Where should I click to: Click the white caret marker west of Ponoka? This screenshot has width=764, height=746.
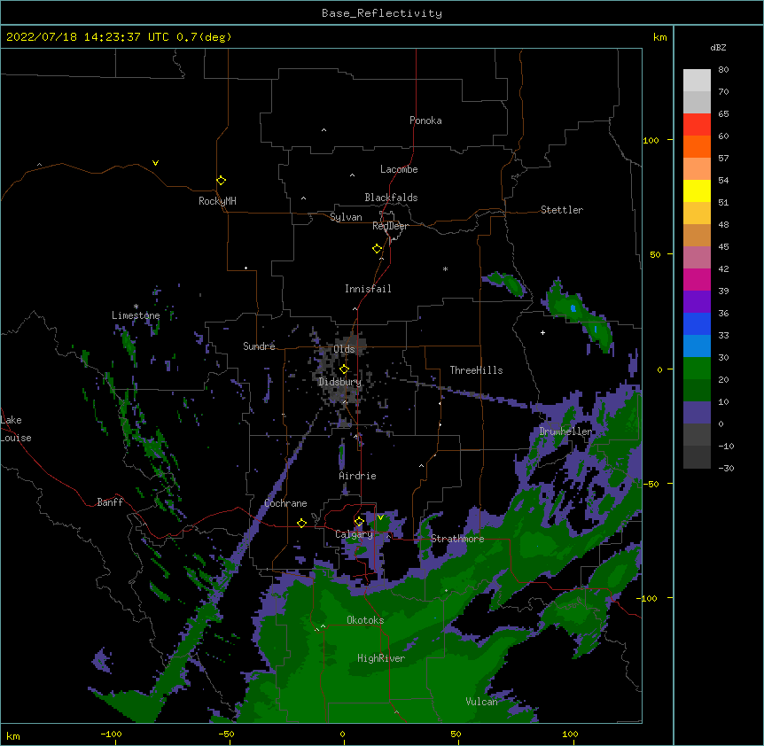click(x=324, y=130)
